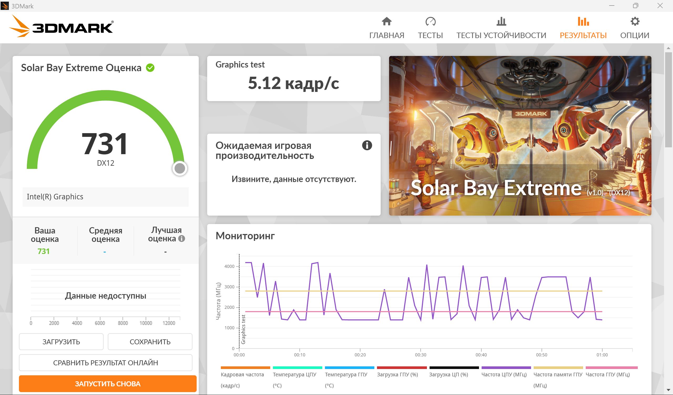Screen dimensions: 673x395
Task: Click the 3DMark logo in the header
Action: pos(61,26)
